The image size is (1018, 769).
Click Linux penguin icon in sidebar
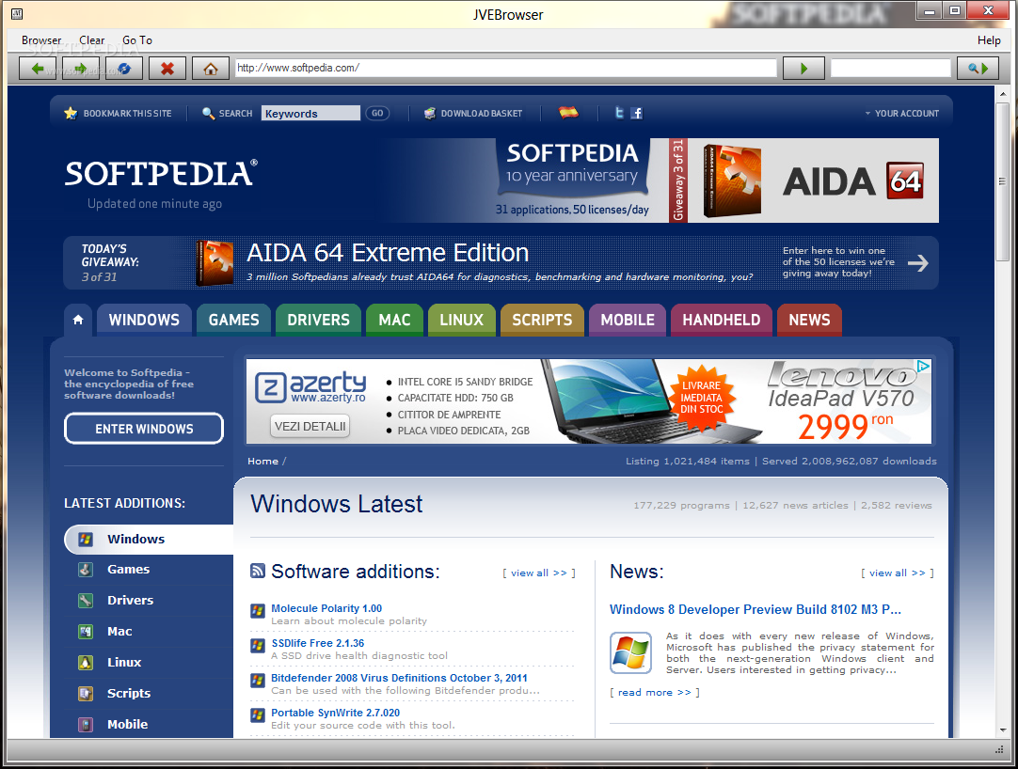pos(86,663)
